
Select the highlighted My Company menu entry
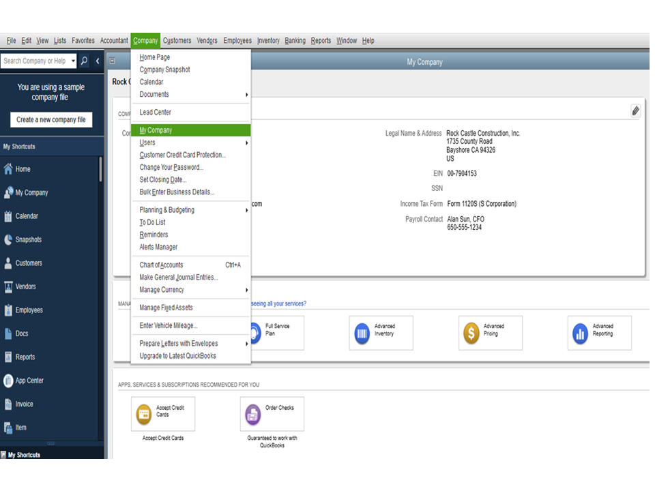click(x=190, y=130)
